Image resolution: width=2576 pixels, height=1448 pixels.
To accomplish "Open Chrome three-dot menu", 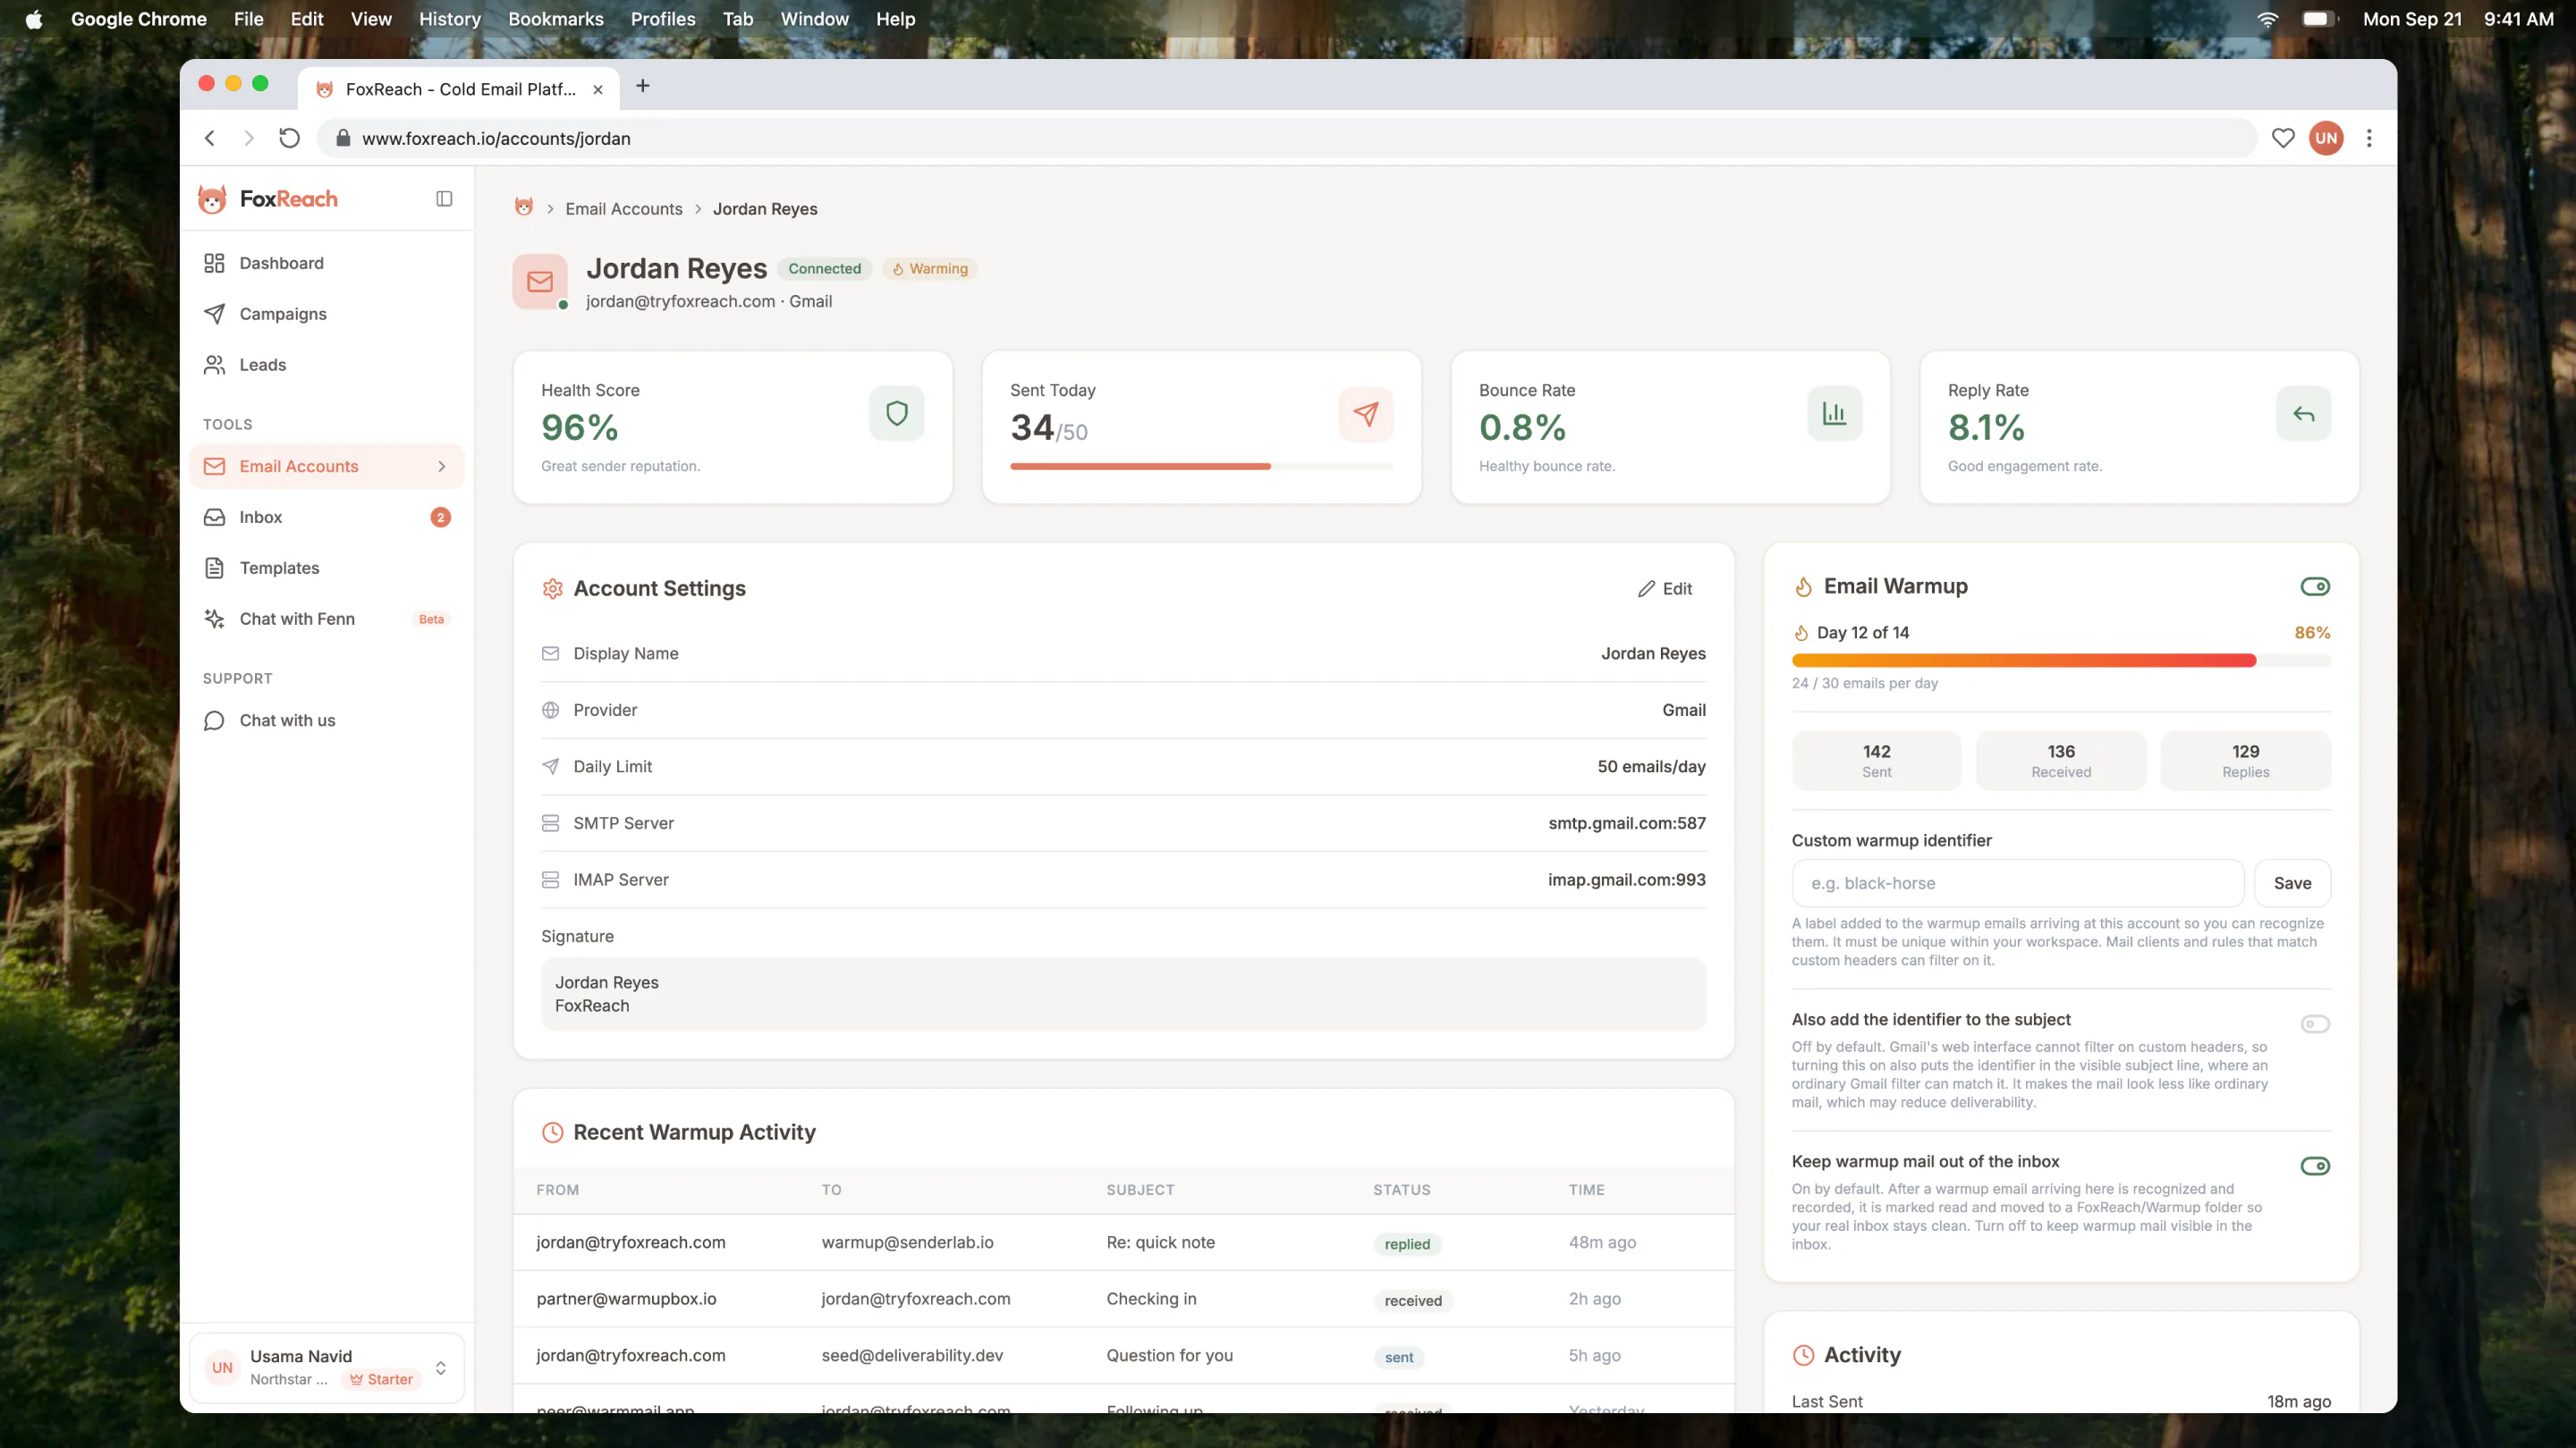I will [x=2369, y=138].
